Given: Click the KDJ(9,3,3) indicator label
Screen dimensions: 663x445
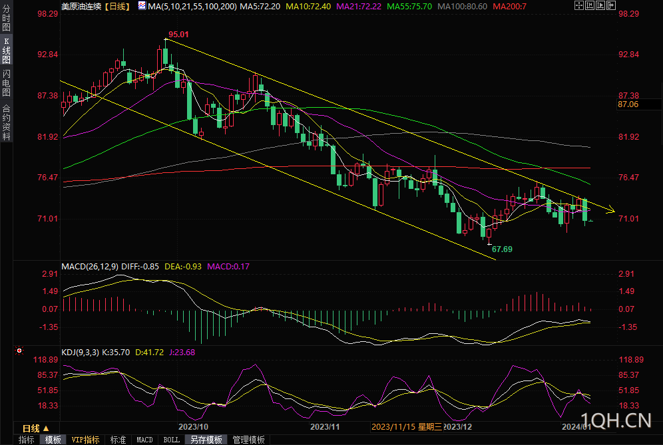Looking at the screenshot, I should [x=81, y=353].
